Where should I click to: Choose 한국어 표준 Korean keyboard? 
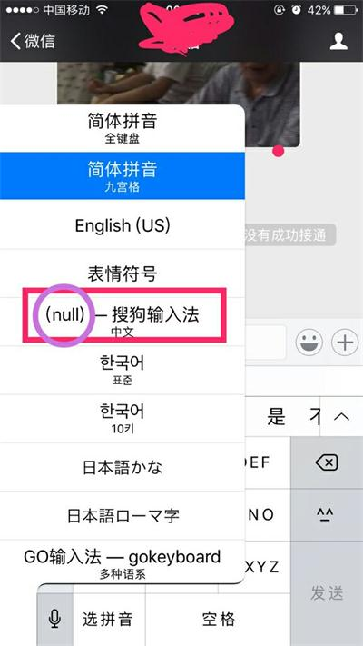click(123, 370)
